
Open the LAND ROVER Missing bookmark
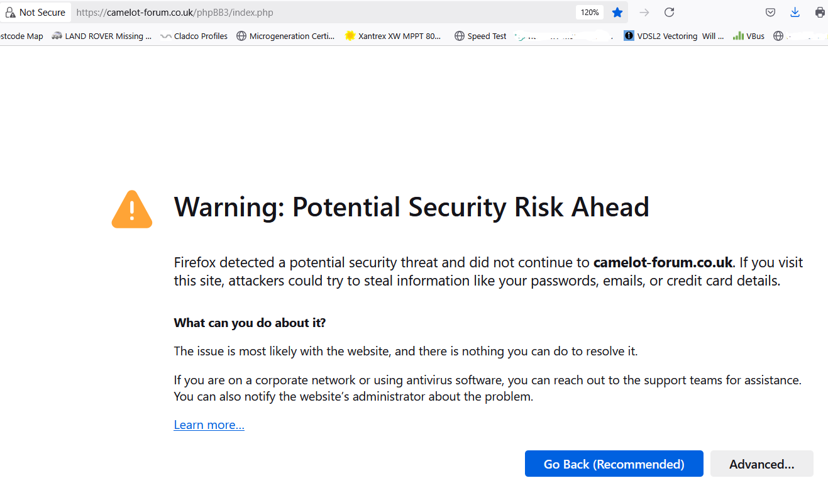point(102,36)
